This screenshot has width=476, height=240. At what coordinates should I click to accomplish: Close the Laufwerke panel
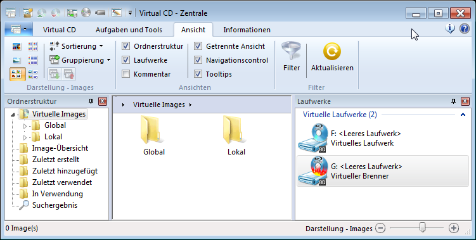tap(465, 101)
